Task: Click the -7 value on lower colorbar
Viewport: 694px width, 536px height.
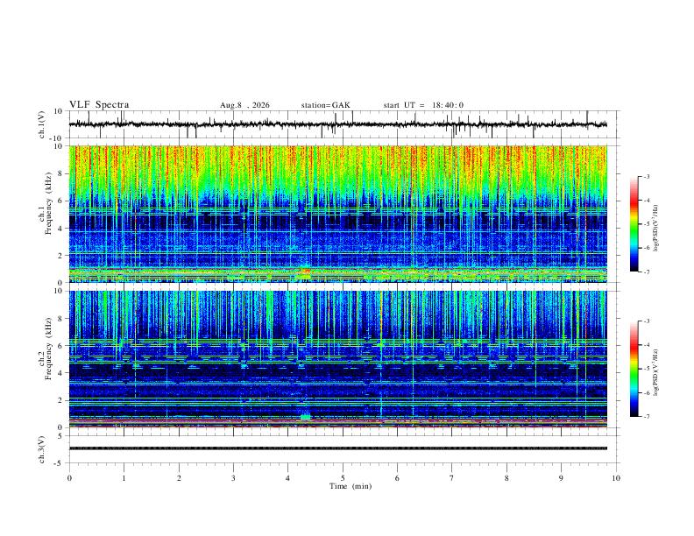Action: (x=646, y=416)
